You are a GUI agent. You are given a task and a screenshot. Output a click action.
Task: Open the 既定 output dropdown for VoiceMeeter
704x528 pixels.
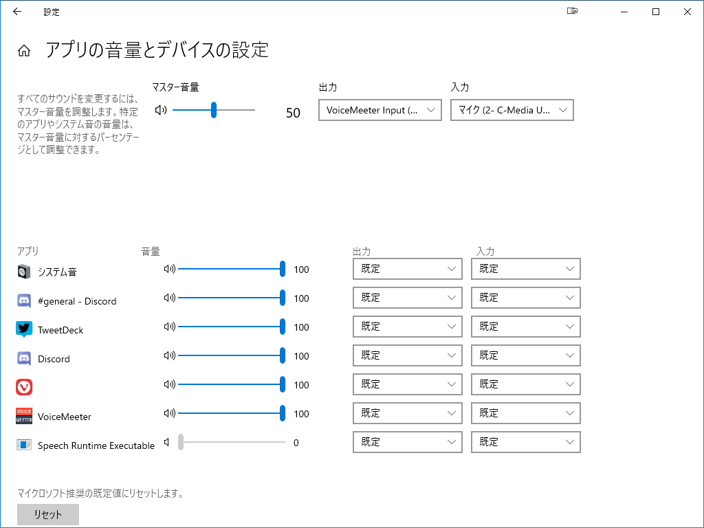[x=407, y=413]
